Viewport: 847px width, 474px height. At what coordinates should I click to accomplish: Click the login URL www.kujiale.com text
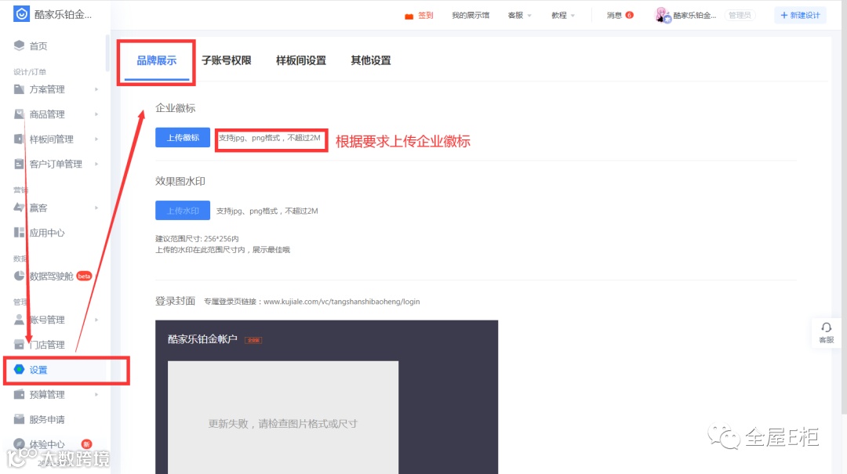(341, 301)
